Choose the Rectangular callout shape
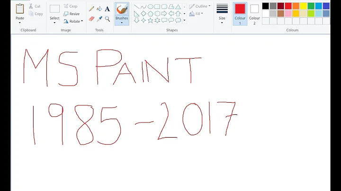The height and width of the screenshot is (191, 341). (x=164, y=20)
